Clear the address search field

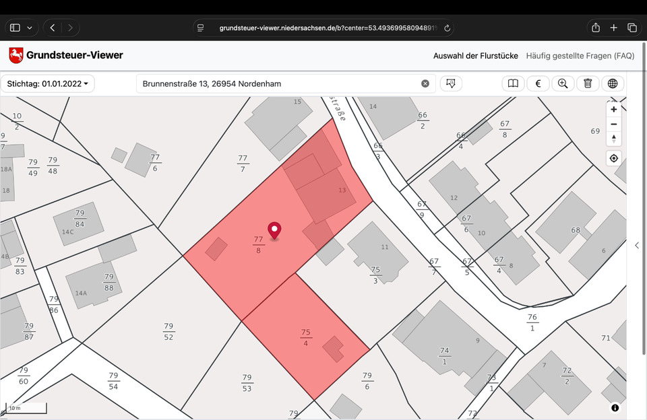click(x=425, y=83)
